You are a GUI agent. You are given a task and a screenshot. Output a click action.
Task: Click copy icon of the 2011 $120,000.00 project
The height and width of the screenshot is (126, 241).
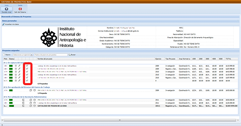[31, 103]
